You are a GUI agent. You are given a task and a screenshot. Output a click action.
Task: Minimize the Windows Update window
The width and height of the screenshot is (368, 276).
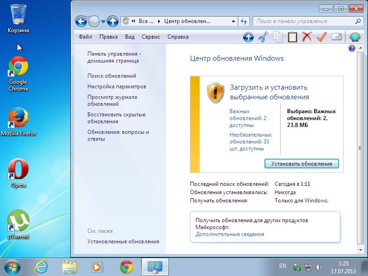coord(326,9)
